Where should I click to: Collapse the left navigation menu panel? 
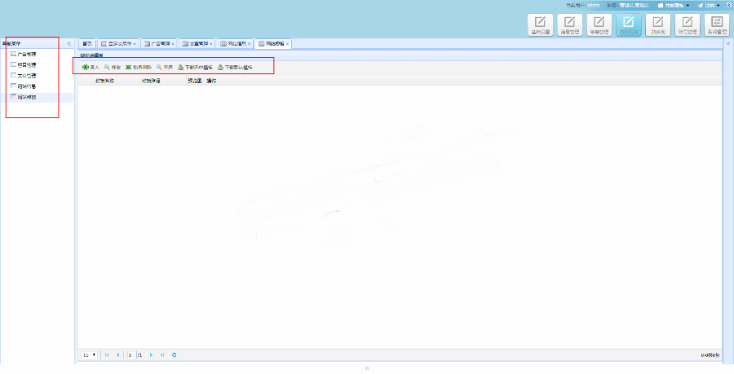pyautogui.click(x=69, y=43)
